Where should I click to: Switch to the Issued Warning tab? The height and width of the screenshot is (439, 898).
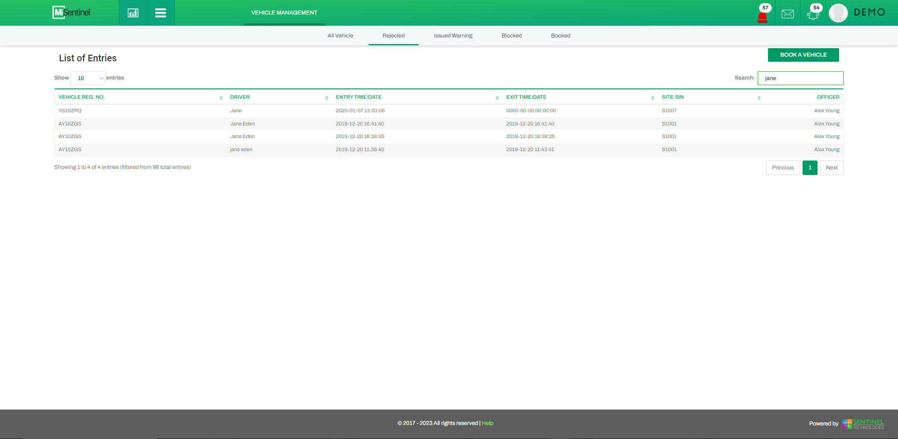coord(453,36)
